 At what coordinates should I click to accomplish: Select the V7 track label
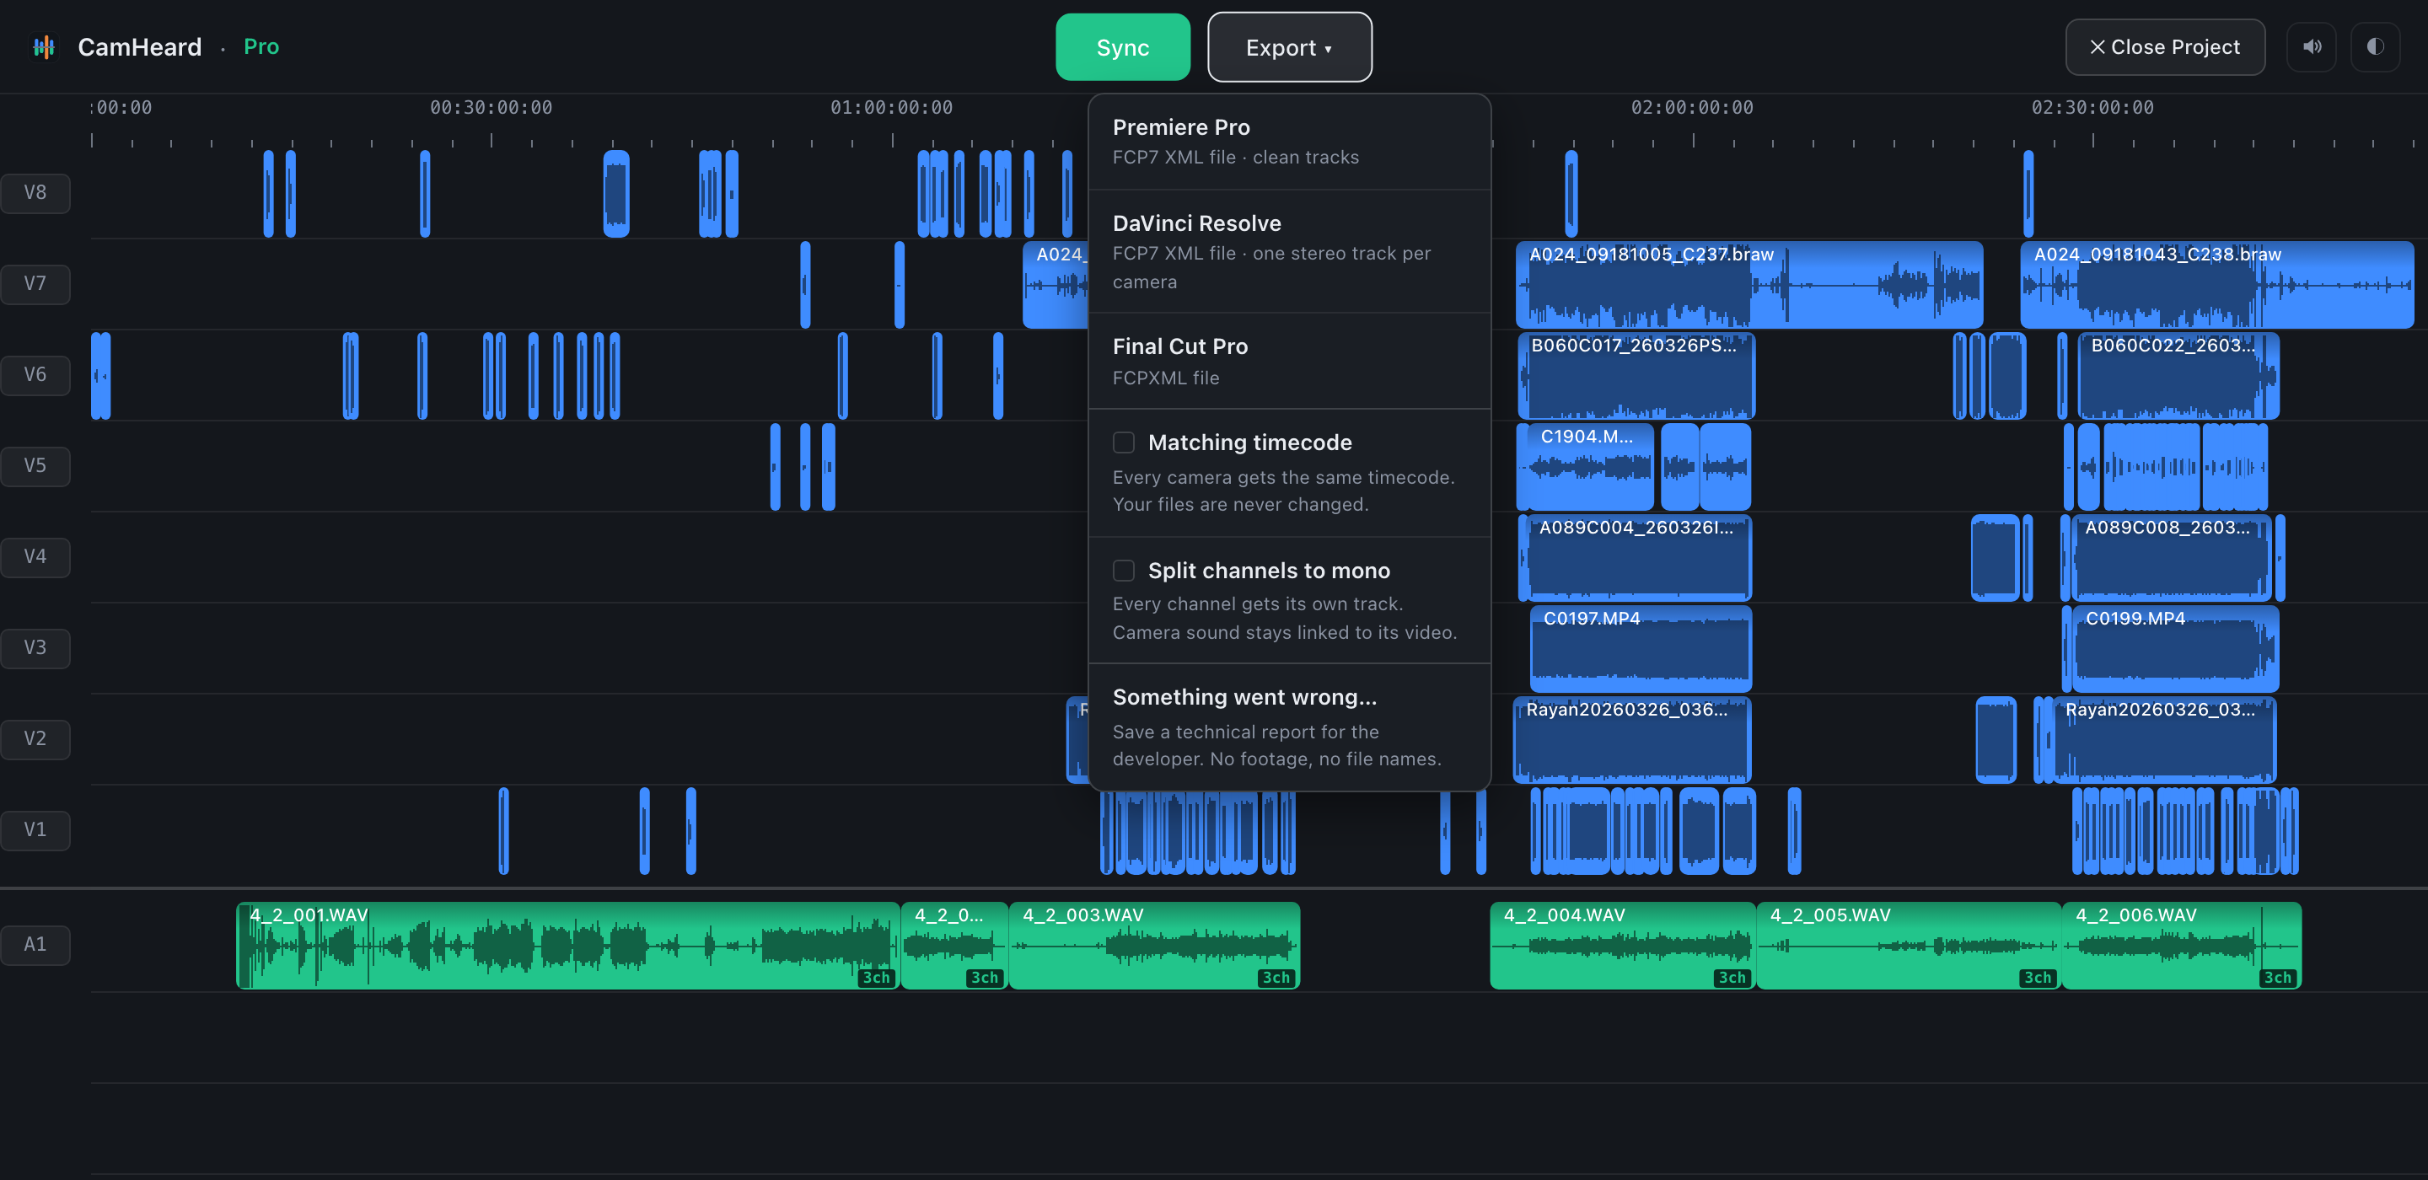35,284
